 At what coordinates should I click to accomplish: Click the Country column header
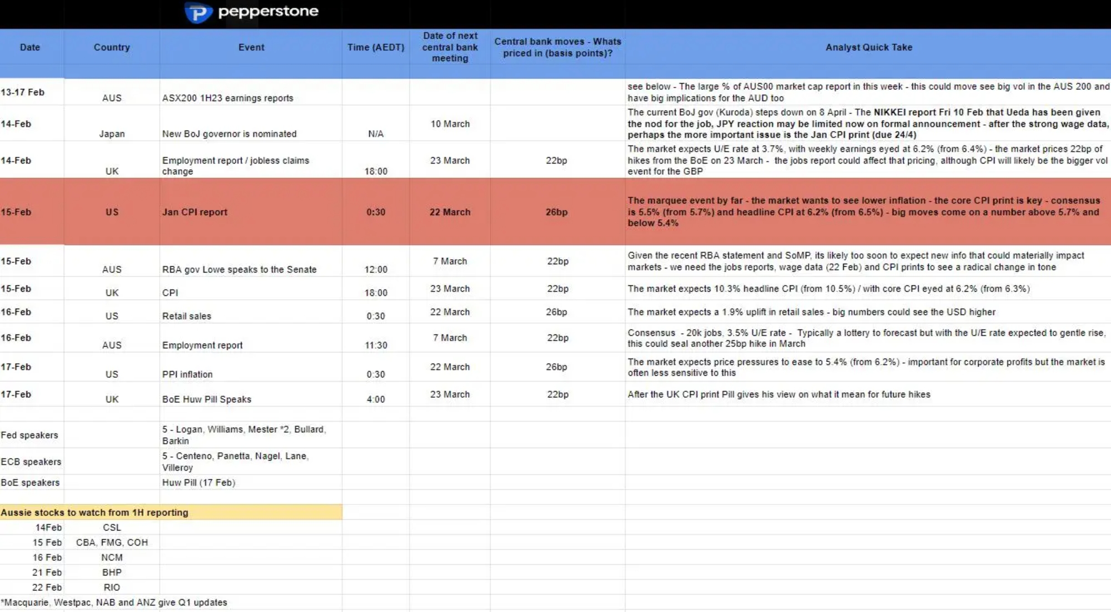(x=112, y=47)
